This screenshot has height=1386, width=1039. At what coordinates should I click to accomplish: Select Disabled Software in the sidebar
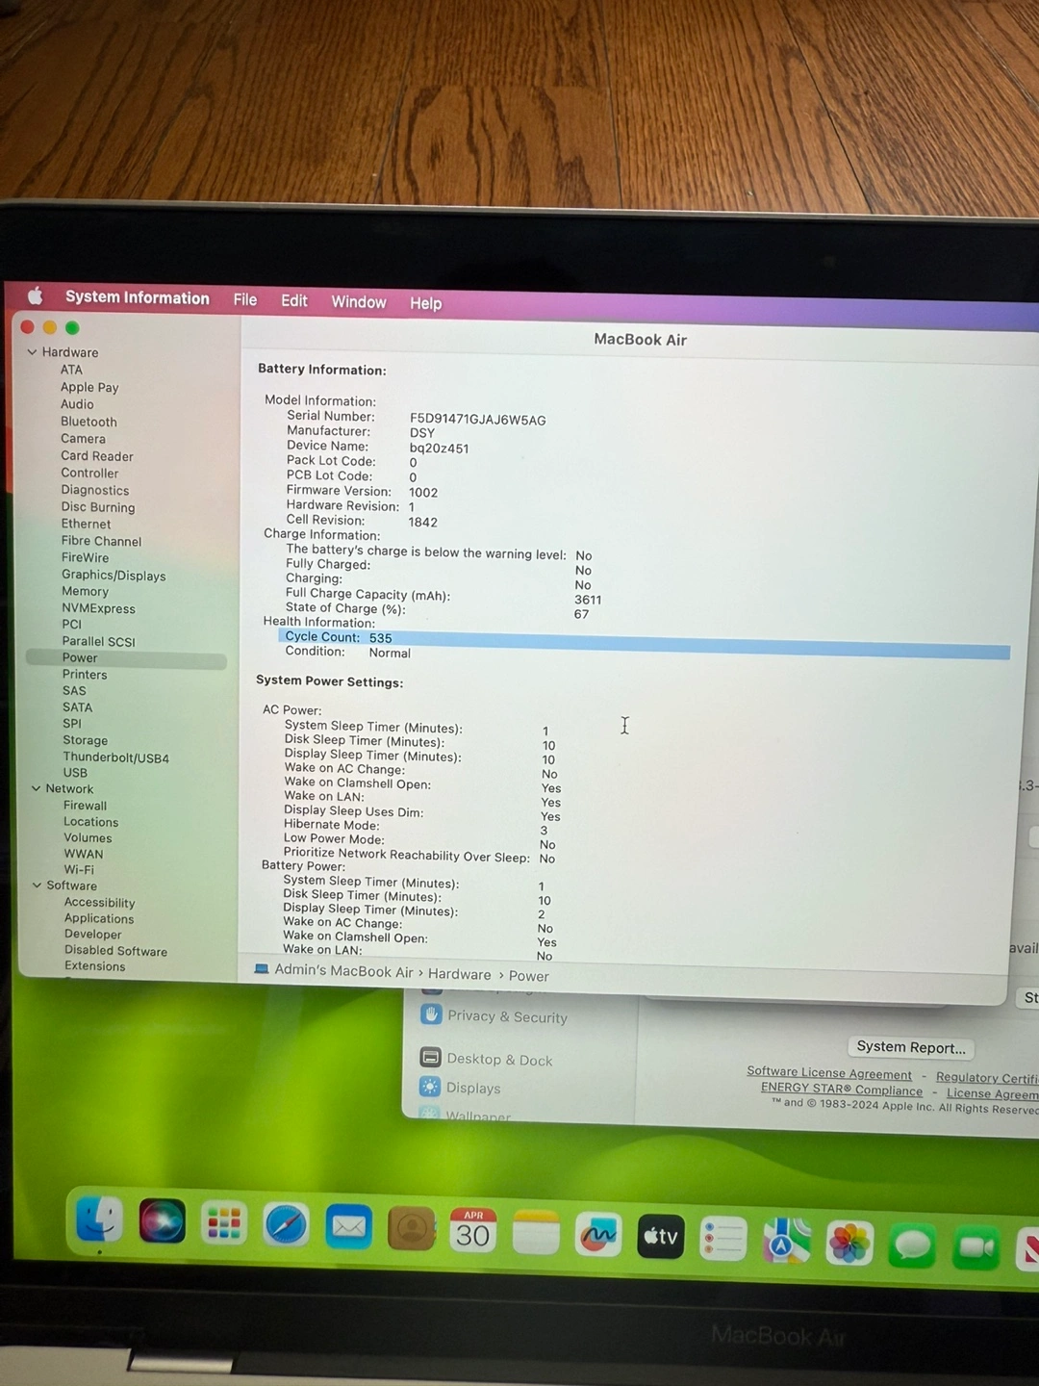[x=115, y=951]
